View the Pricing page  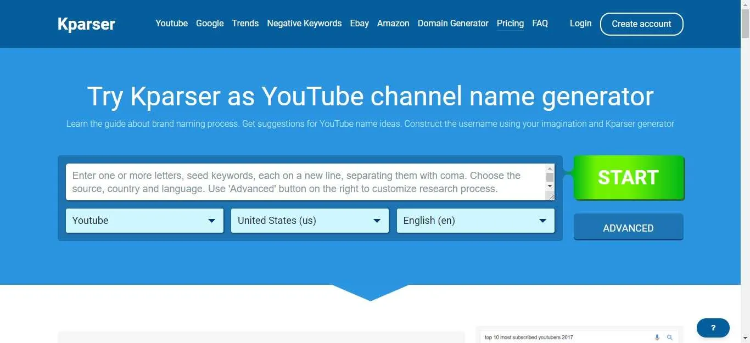(510, 23)
